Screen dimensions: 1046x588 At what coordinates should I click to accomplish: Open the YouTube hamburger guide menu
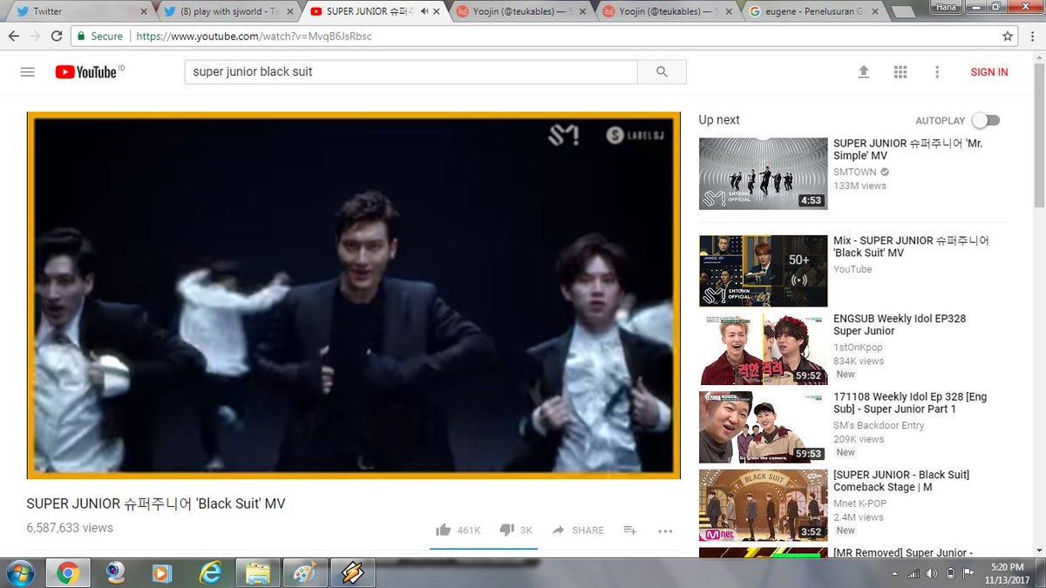(28, 72)
